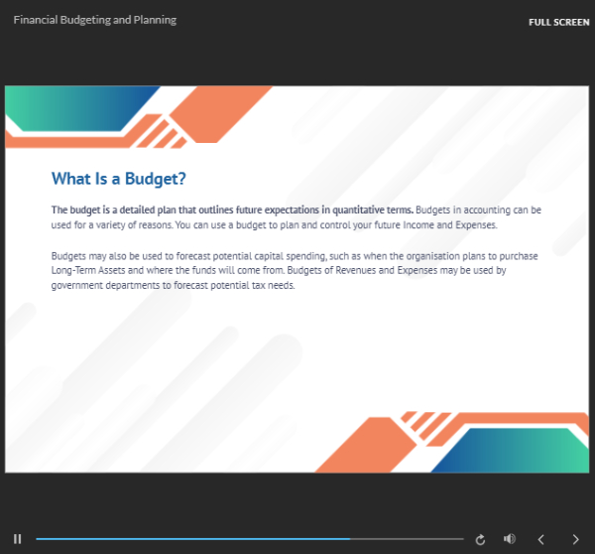Go to the previous slide arrow
The image size is (595, 554).
(x=541, y=539)
